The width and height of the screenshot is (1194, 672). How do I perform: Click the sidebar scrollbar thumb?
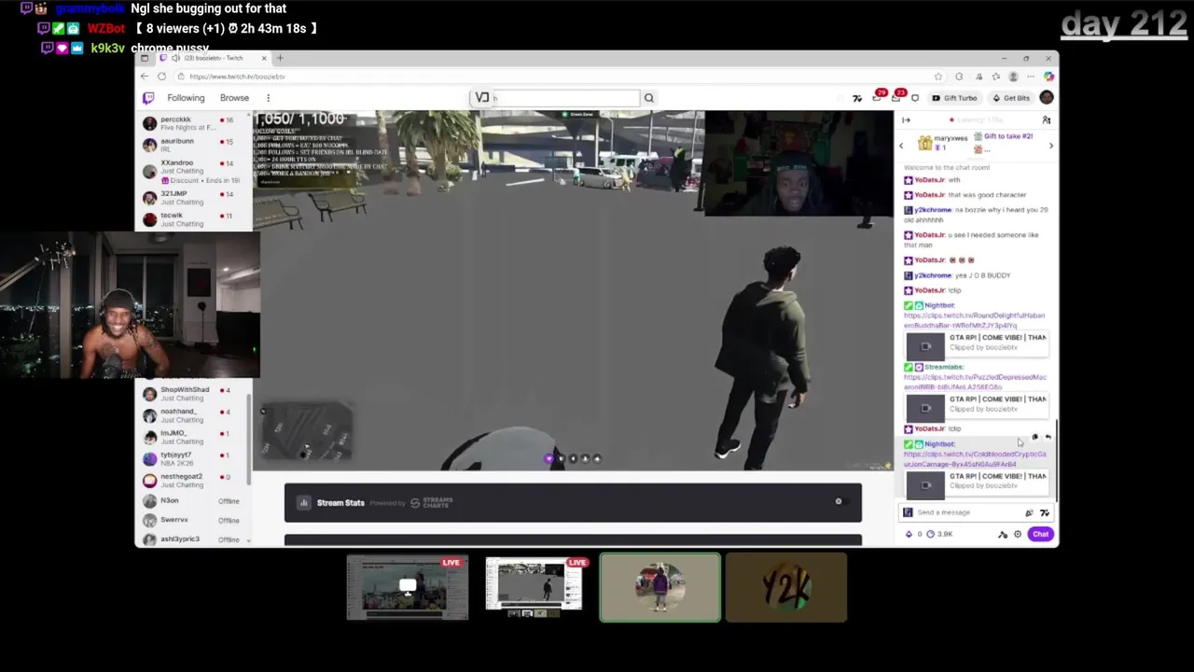248,439
